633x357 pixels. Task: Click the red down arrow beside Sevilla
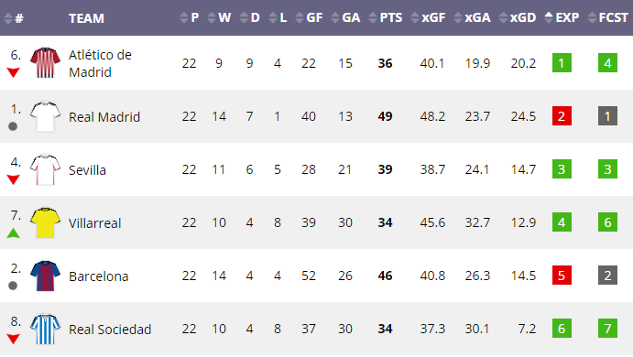(14, 180)
